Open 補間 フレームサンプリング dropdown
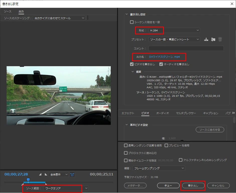 pos(159,168)
